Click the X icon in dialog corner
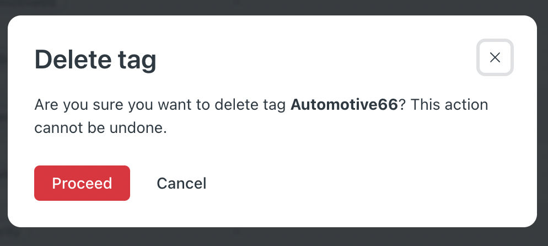 point(495,57)
